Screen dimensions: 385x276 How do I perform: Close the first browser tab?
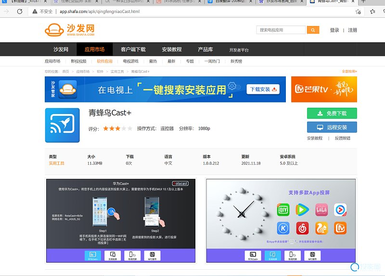[45, 1]
